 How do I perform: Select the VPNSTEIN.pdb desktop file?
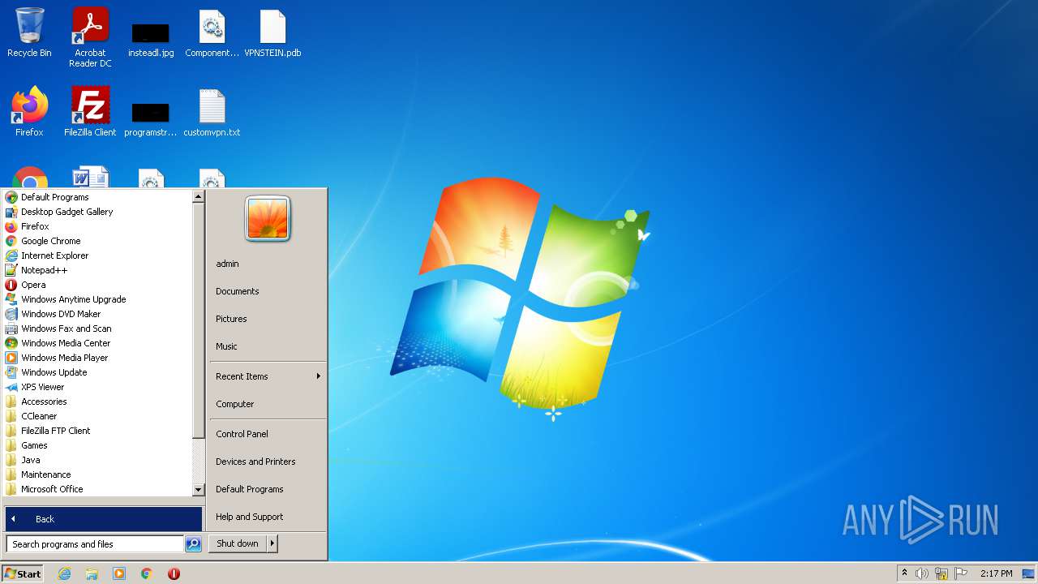(x=272, y=33)
